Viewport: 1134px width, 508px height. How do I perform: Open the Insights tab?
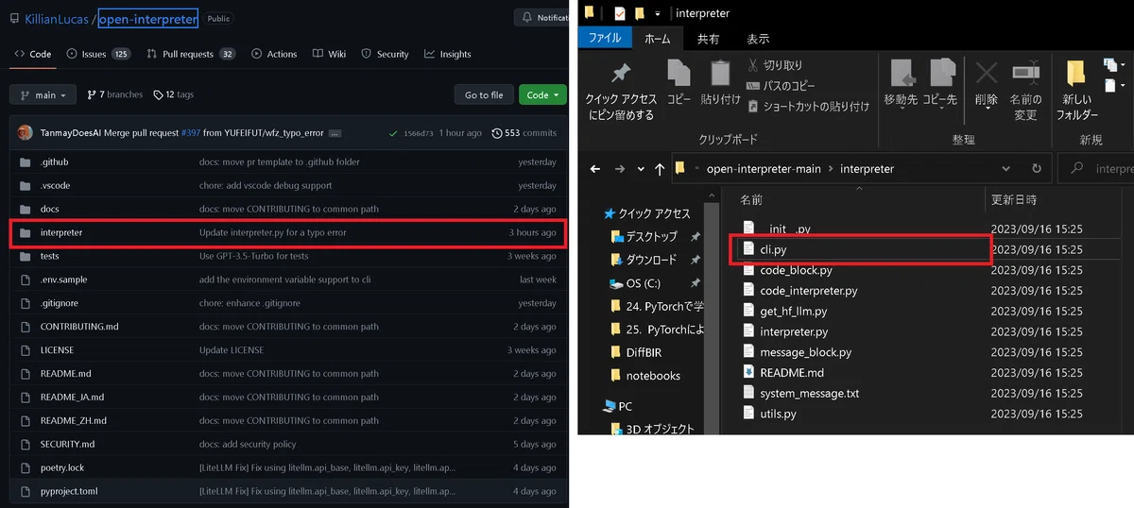448,54
